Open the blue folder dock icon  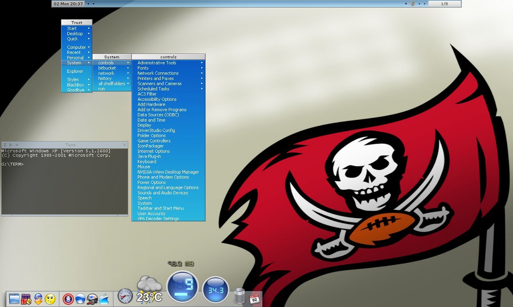coord(14,299)
